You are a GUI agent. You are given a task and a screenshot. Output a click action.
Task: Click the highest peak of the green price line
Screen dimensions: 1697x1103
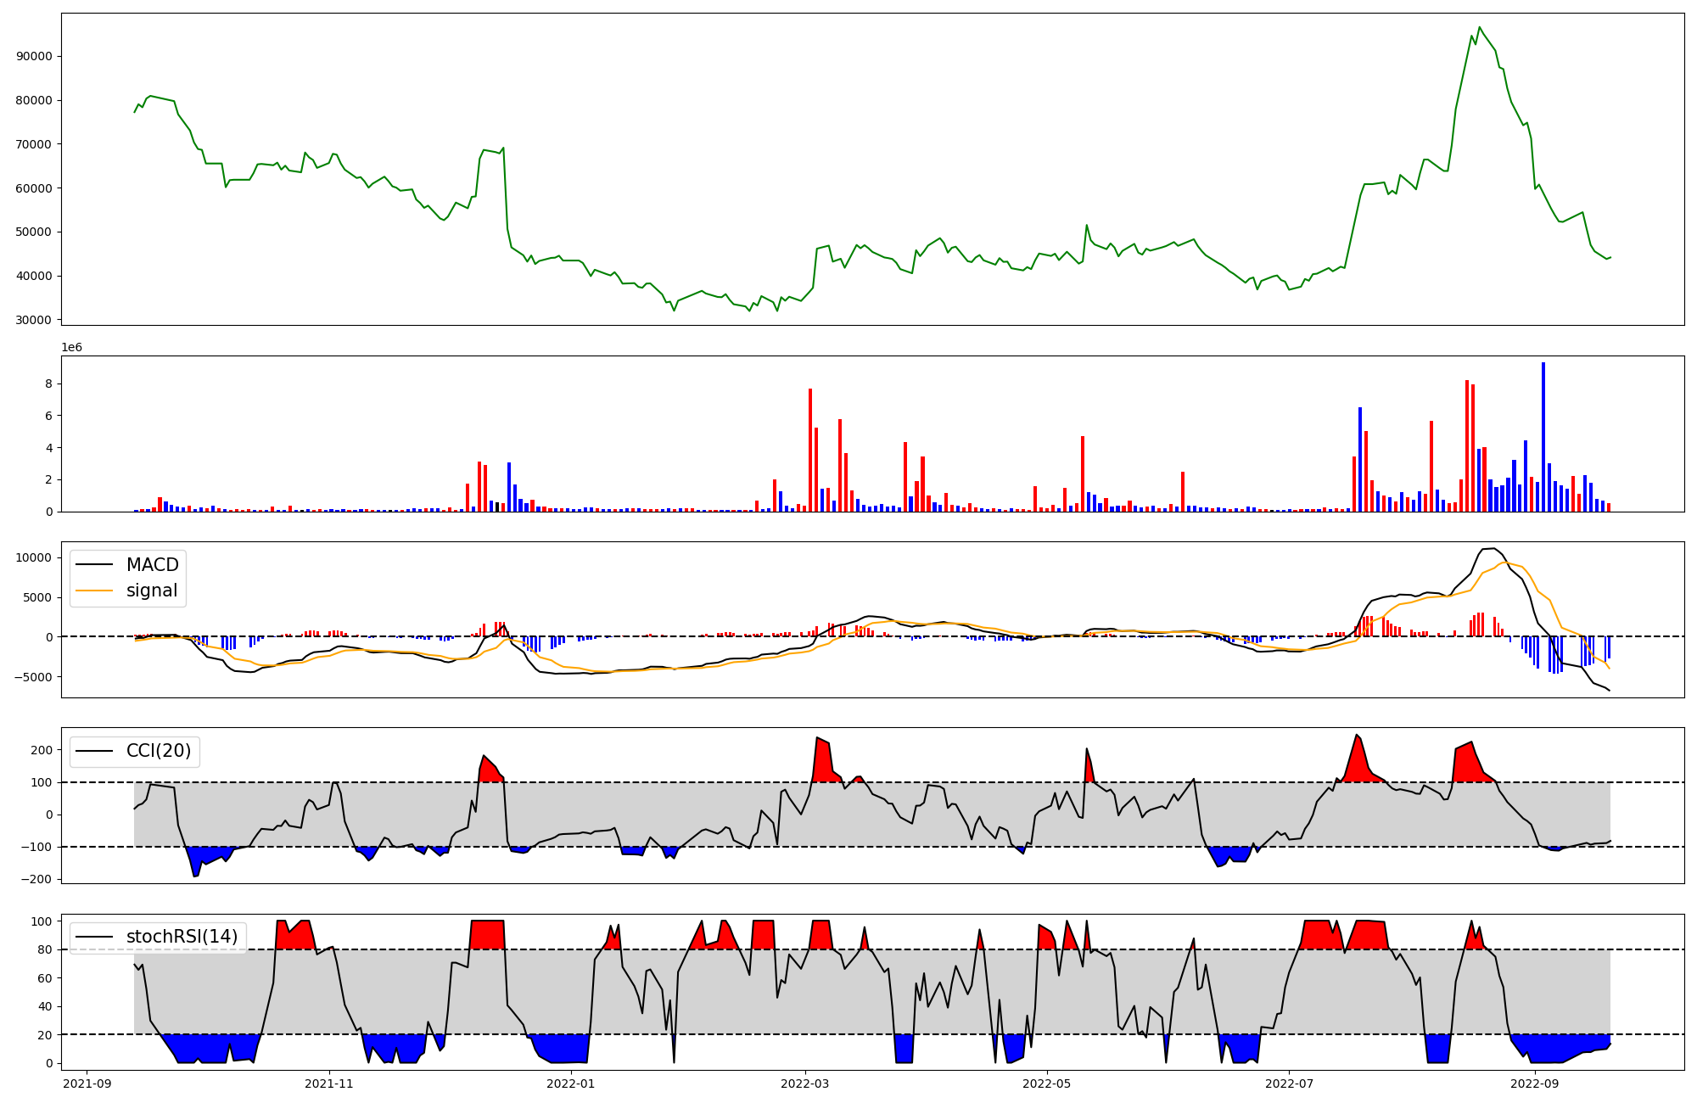pyautogui.click(x=1479, y=28)
